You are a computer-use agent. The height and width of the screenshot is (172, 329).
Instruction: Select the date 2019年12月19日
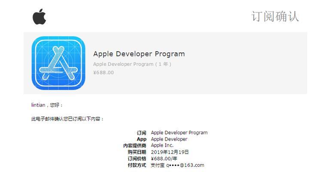coord(170,152)
